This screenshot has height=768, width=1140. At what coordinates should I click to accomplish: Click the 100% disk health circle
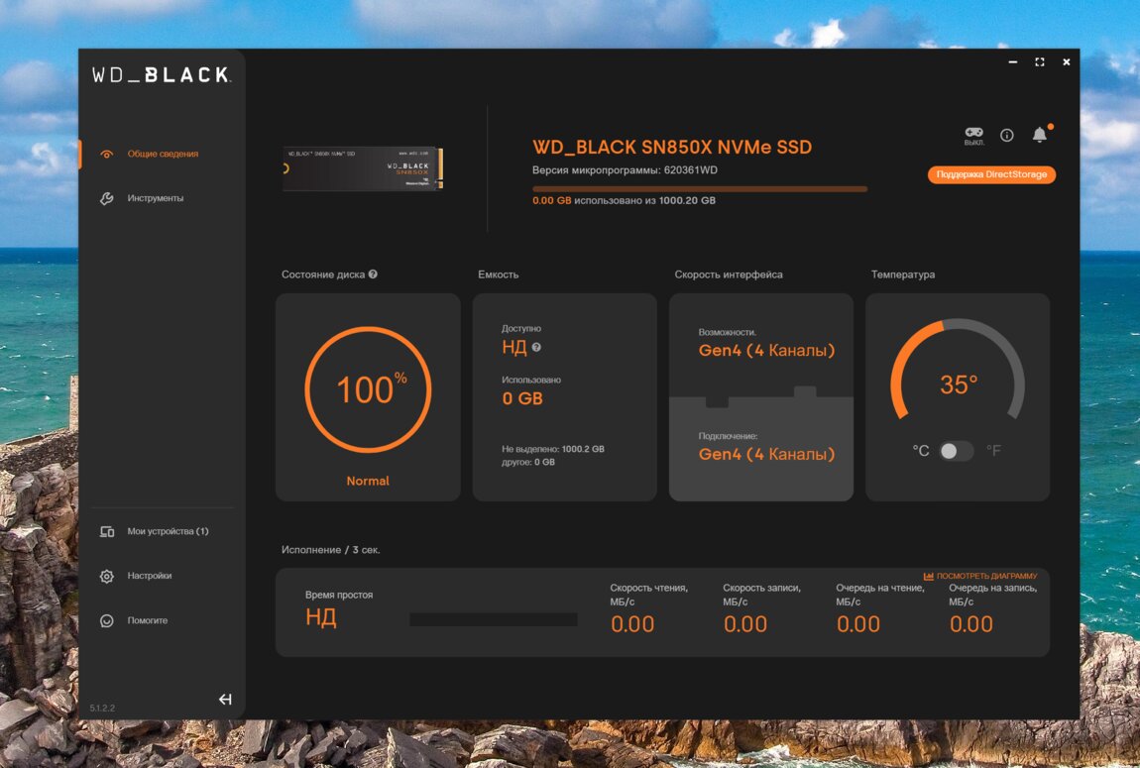point(368,389)
